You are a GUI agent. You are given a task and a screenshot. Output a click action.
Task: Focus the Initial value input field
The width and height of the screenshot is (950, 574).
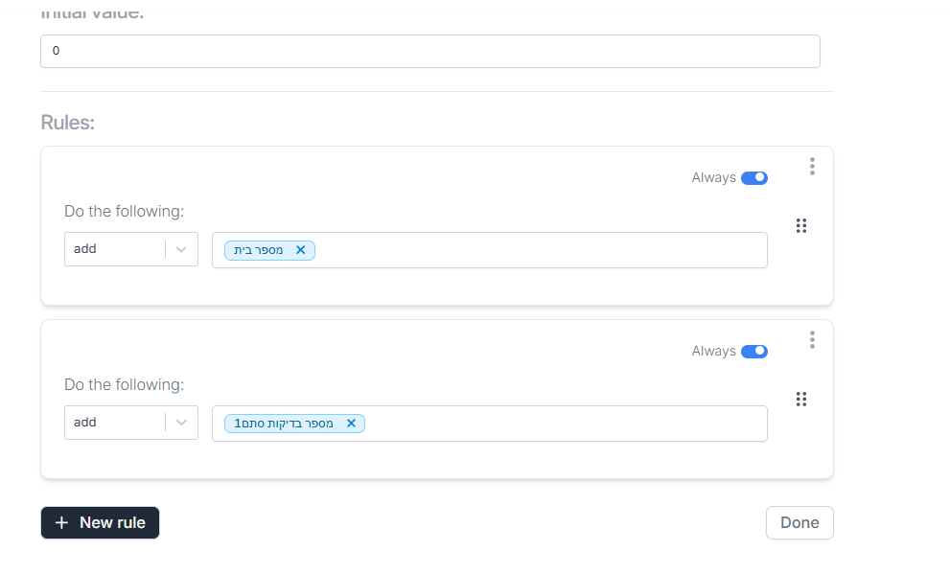coord(429,52)
